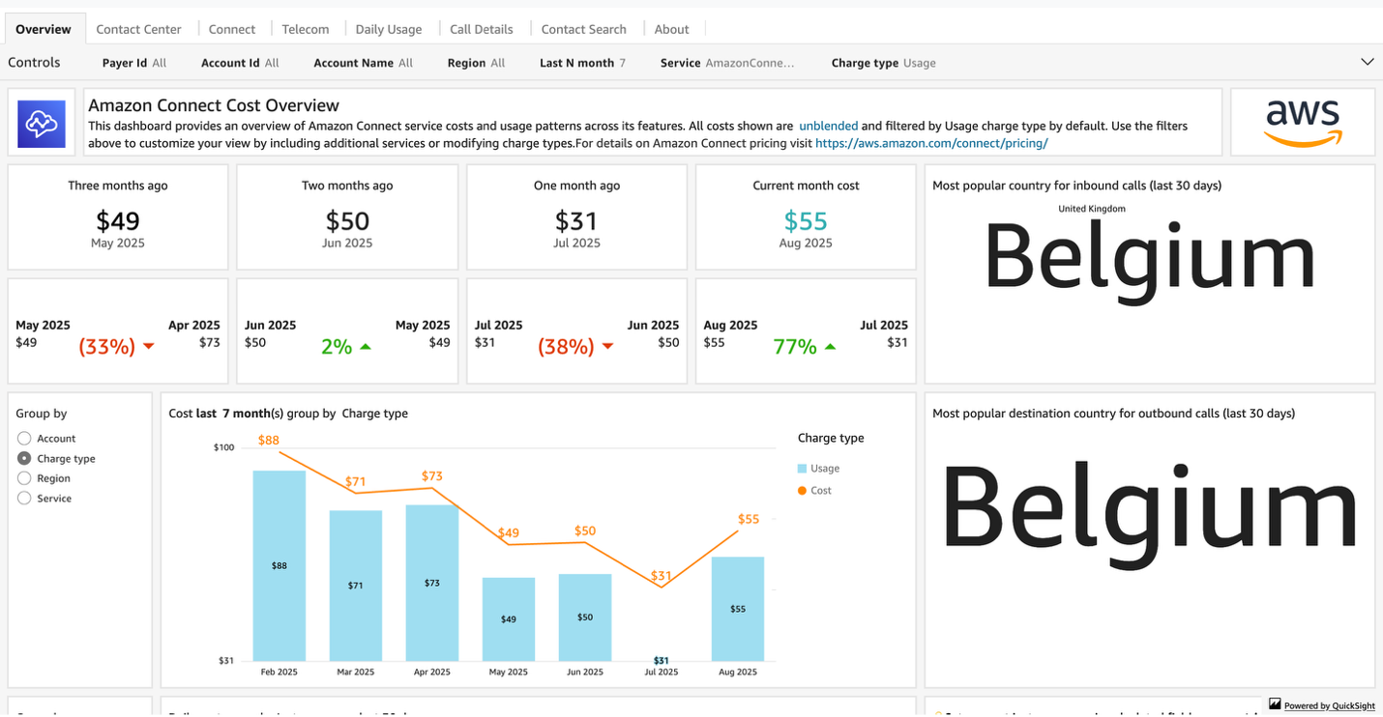Open the Charge type filter in Controls bar

click(883, 63)
